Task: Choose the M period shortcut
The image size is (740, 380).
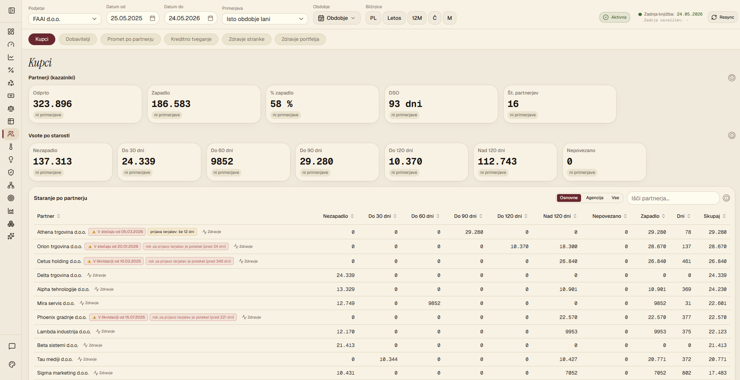Action: point(449,18)
